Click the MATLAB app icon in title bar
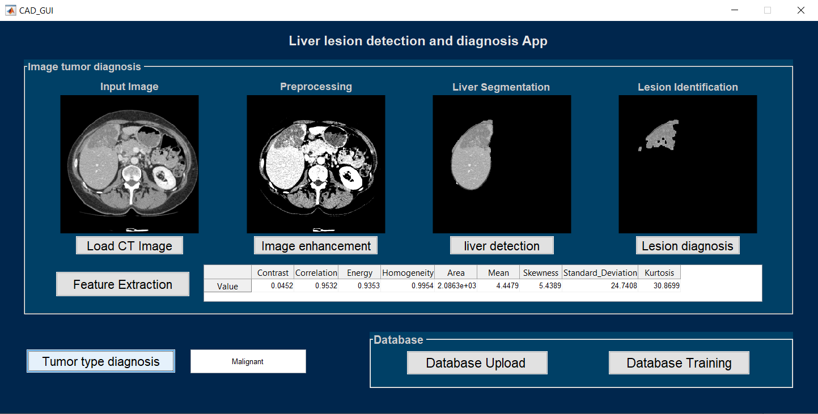The width and height of the screenshot is (818, 414). point(10,10)
